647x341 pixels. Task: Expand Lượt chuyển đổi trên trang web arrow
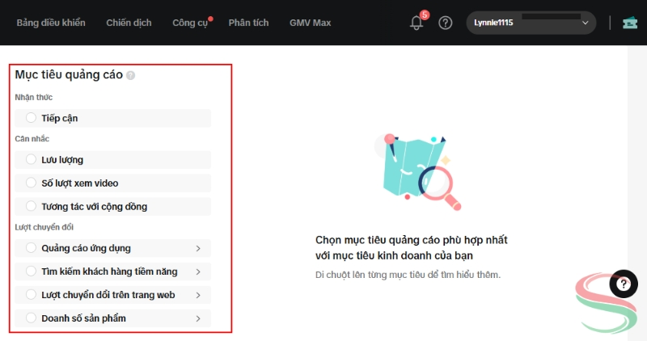click(198, 295)
